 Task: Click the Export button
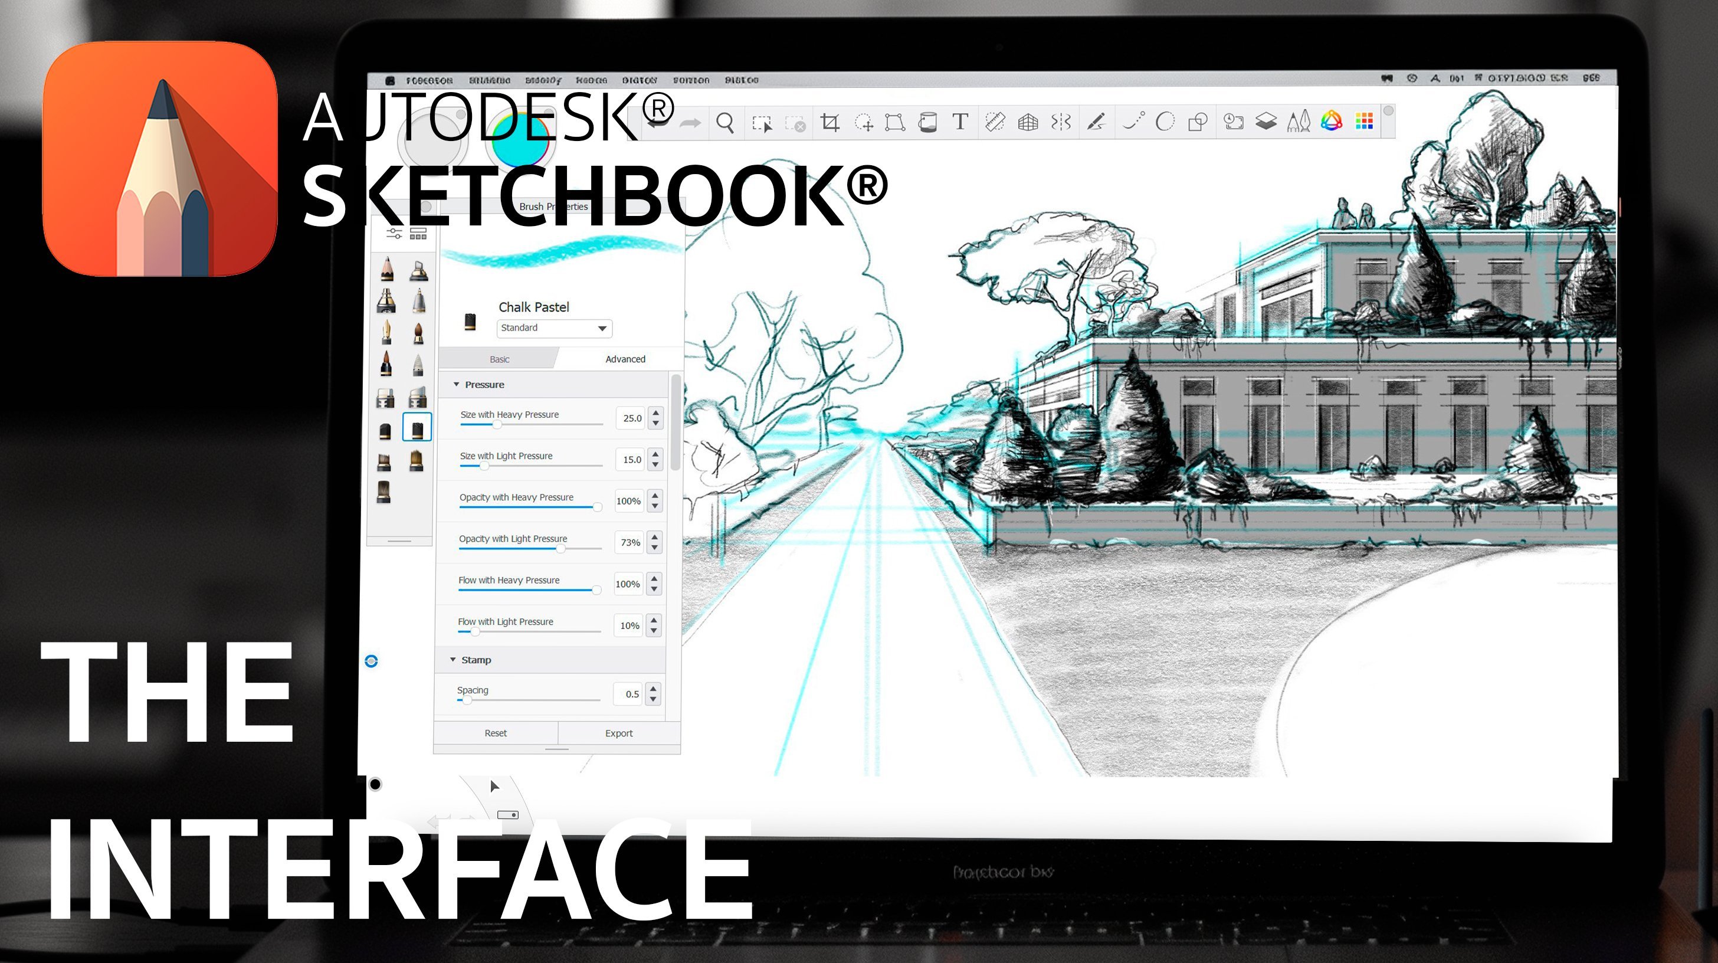coord(619,733)
